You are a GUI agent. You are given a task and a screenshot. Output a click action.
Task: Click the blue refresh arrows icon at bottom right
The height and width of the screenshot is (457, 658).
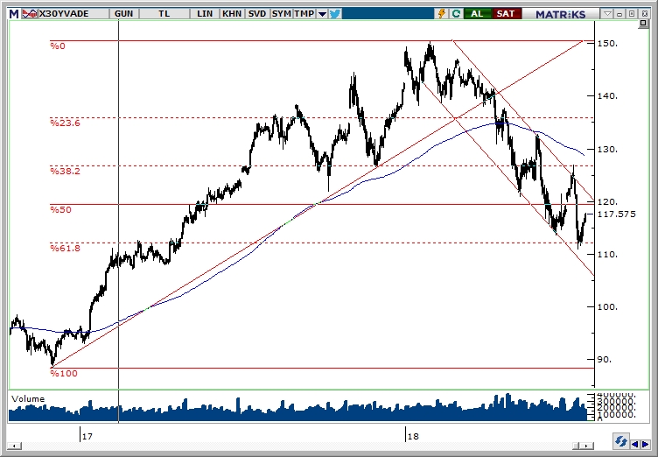click(x=621, y=441)
